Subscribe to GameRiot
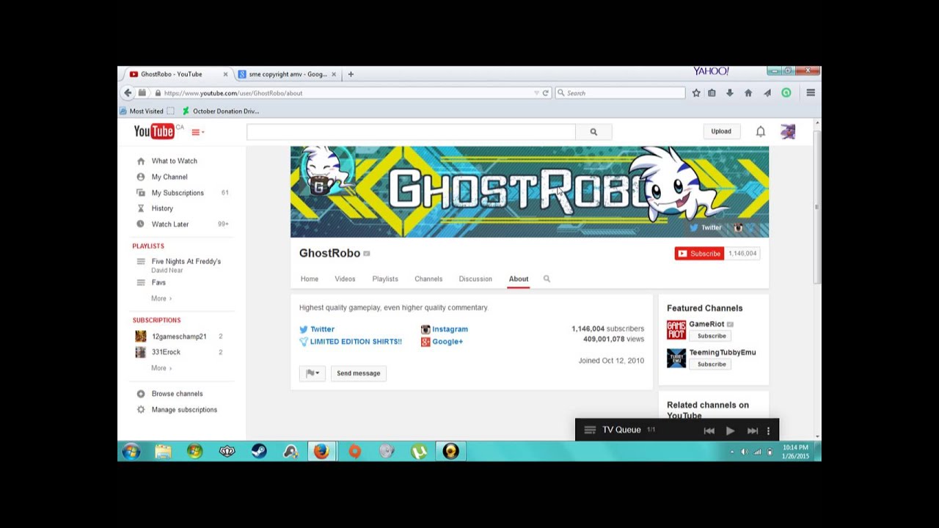This screenshot has width=939, height=528. pos(712,336)
